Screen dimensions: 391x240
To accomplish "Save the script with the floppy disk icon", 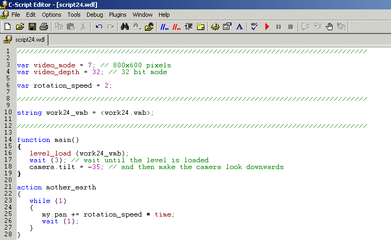I will click(32, 26).
